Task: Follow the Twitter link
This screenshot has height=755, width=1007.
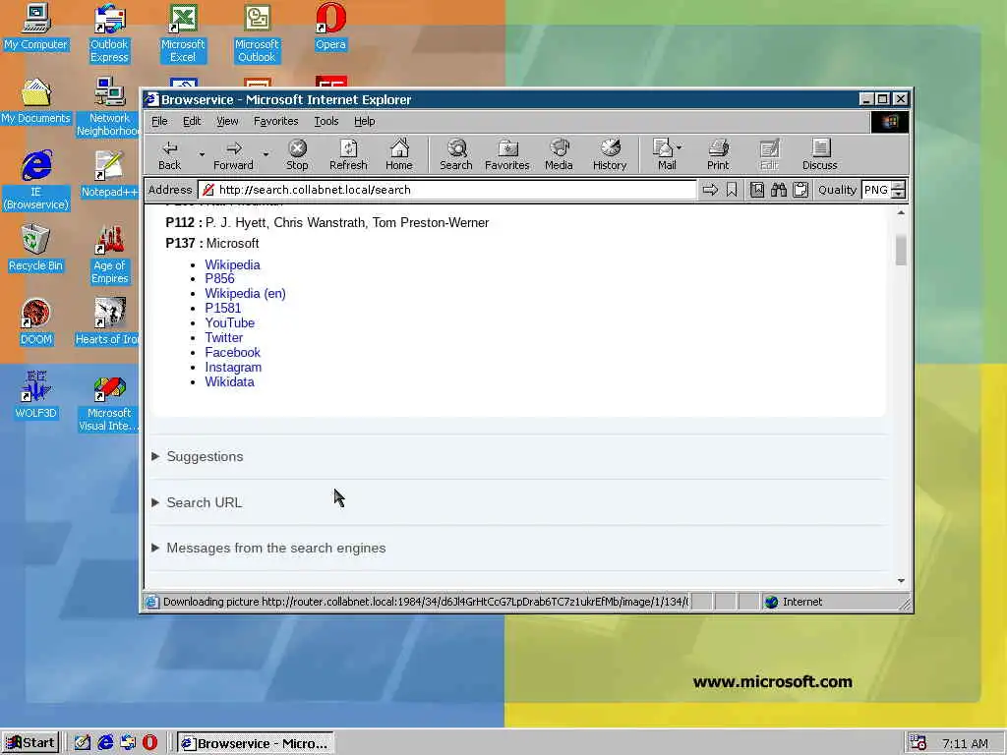Action: coord(223,338)
